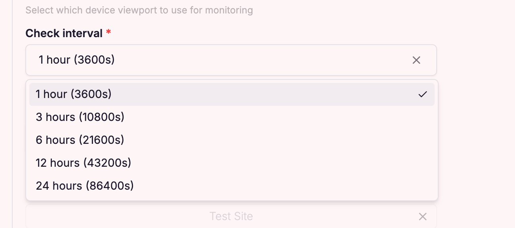Click the device viewport helper text
The width and height of the screenshot is (515, 228).
pyautogui.click(x=139, y=10)
